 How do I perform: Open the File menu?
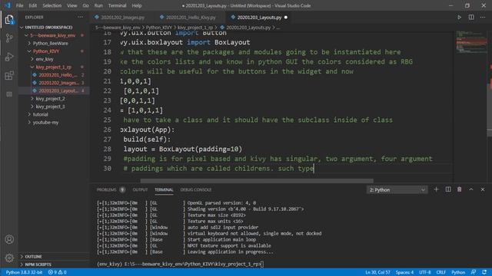pyautogui.click(x=19, y=5)
